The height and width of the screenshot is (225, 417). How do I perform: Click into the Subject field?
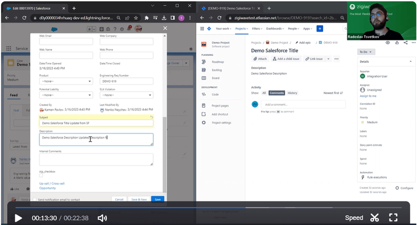tap(96, 123)
